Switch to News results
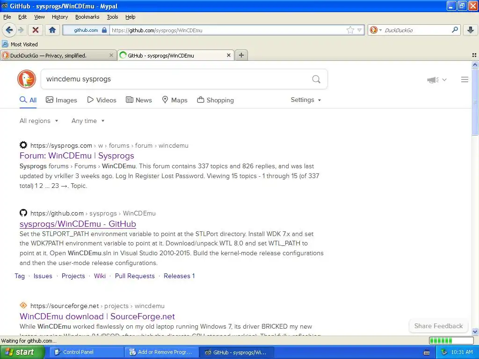 pyautogui.click(x=139, y=100)
